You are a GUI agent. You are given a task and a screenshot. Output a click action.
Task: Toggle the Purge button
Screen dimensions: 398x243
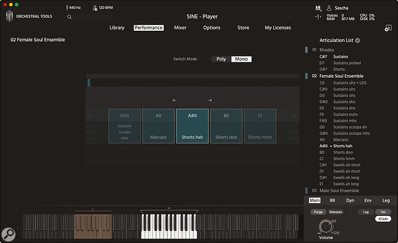point(318,212)
